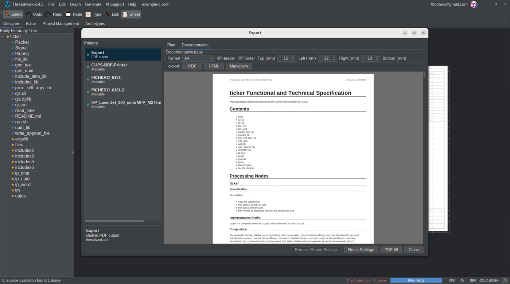Close the Export dialog with Close button
Image resolution: width=510 pixels, height=284 pixels.
[x=414, y=250]
